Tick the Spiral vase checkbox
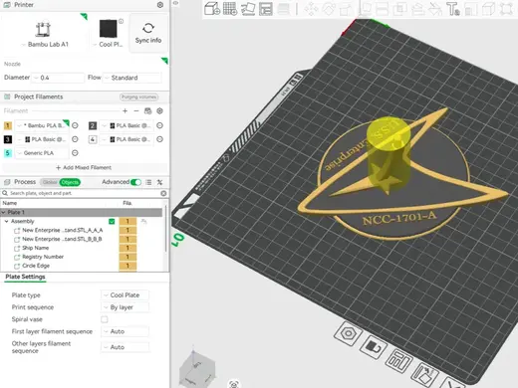The image size is (518, 388). click(105, 319)
